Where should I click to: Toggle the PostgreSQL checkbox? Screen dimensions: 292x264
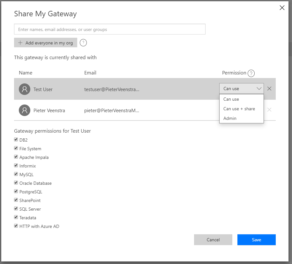[x=16, y=191]
